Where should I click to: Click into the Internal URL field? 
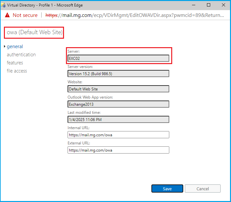tap(118, 135)
